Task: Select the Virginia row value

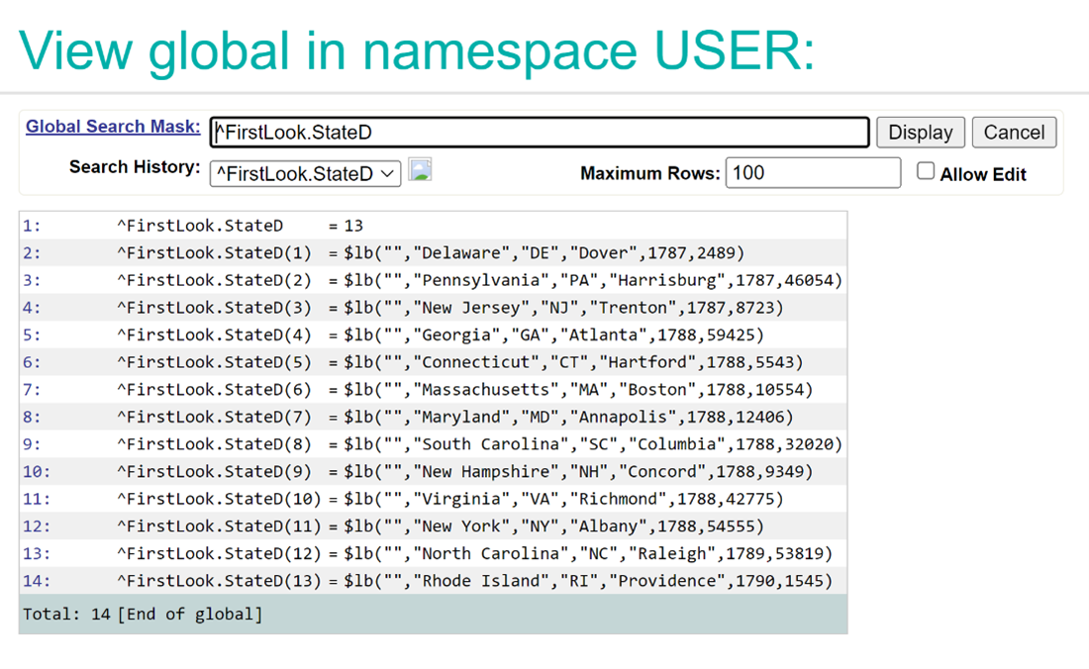Action: tap(563, 499)
